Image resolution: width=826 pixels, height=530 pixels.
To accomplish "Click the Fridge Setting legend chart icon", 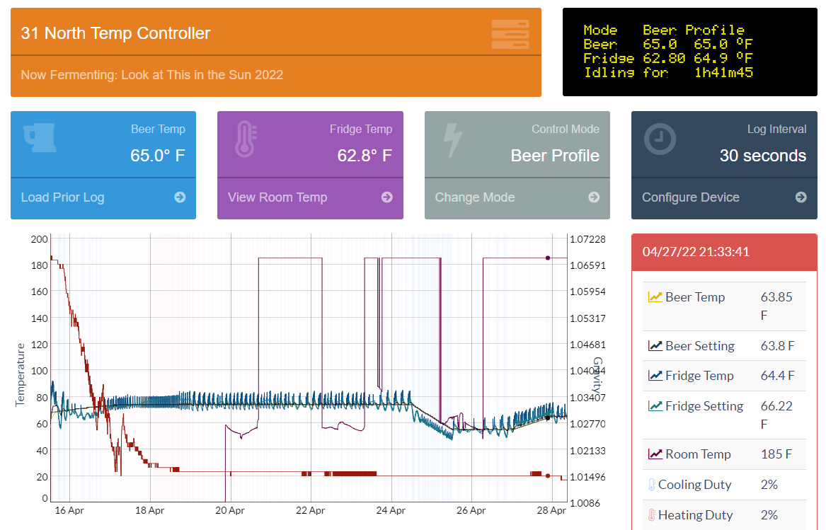I will (655, 406).
